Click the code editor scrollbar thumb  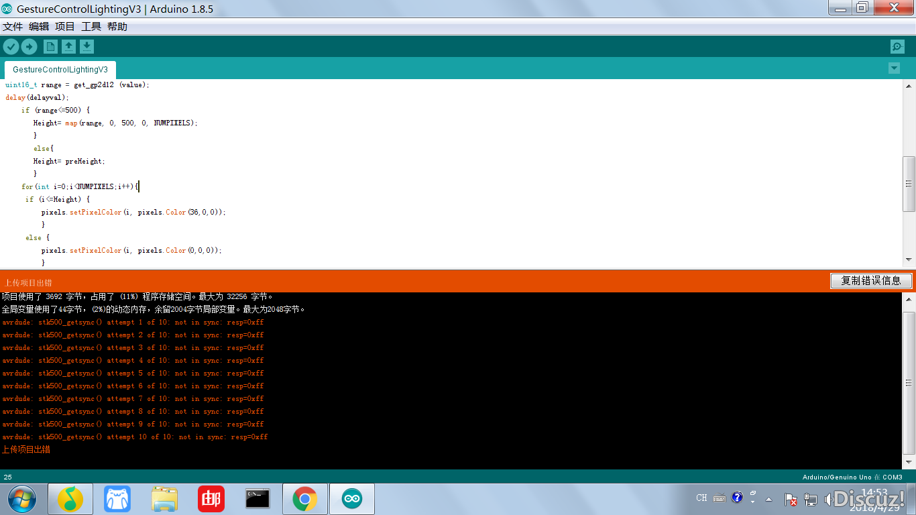pos(909,184)
